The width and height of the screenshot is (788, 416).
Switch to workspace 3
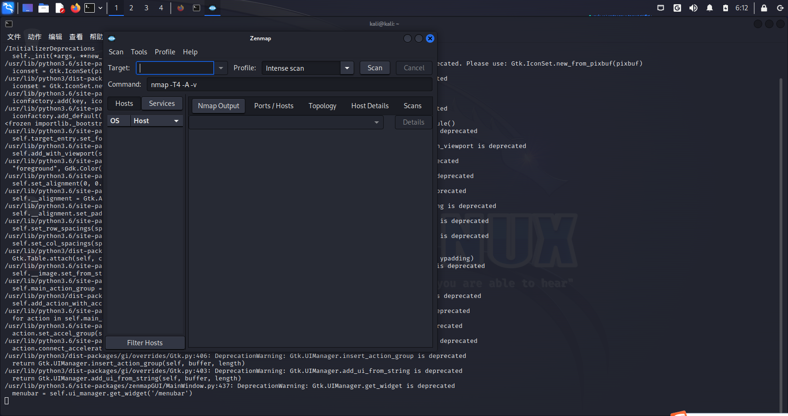pyautogui.click(x=146, y=8)
